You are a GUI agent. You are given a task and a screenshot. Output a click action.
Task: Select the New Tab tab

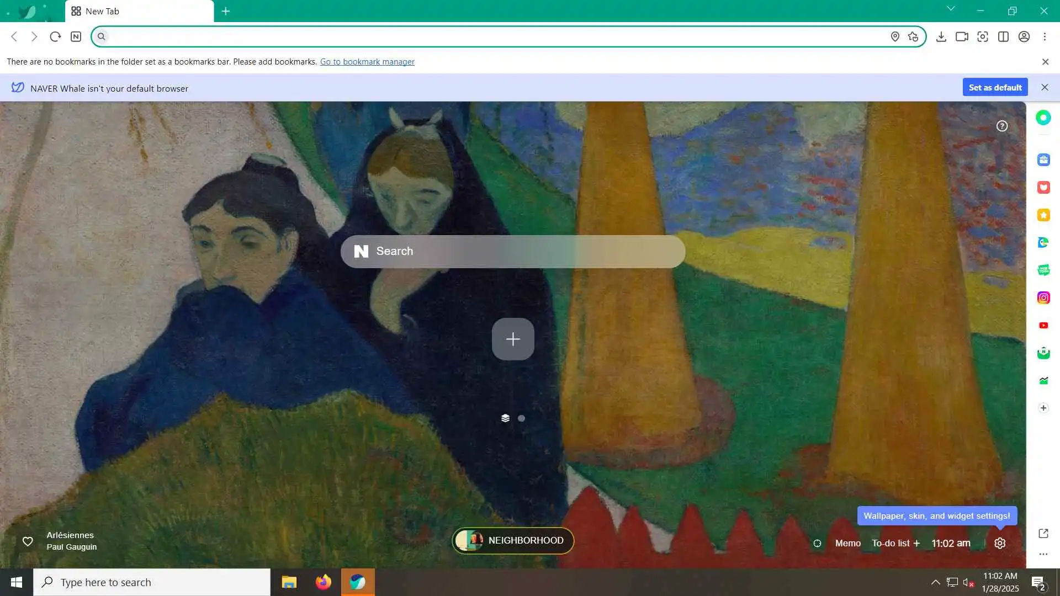tap(139, 11)
